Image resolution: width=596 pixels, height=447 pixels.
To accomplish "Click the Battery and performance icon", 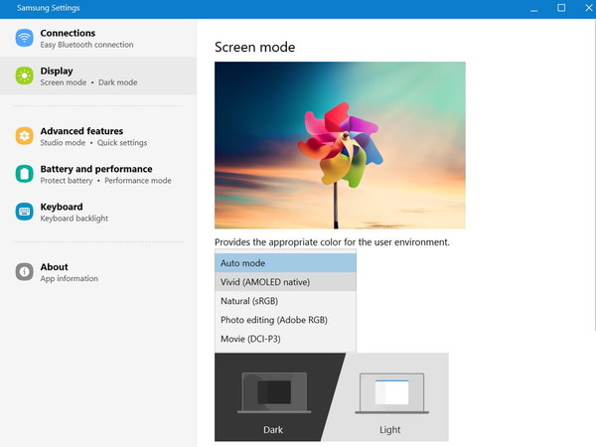I will coord(24,174).
